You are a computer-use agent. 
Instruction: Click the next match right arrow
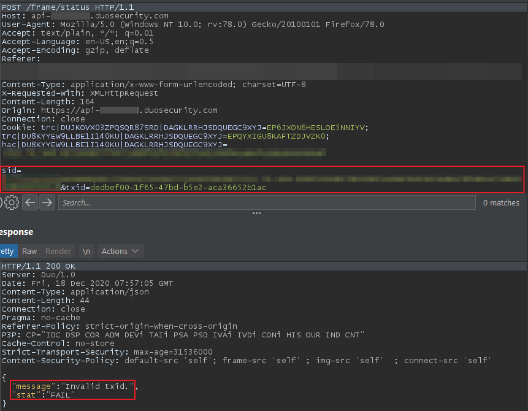(x=47, y=202)
